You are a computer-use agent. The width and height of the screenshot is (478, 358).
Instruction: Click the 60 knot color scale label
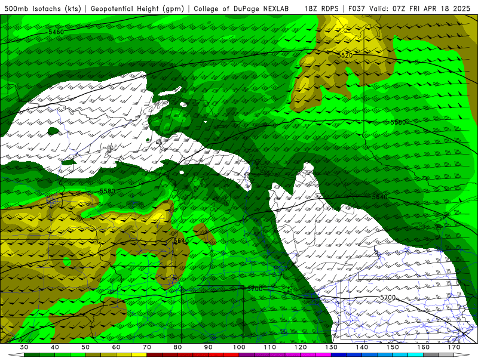(x=116, y=347)
